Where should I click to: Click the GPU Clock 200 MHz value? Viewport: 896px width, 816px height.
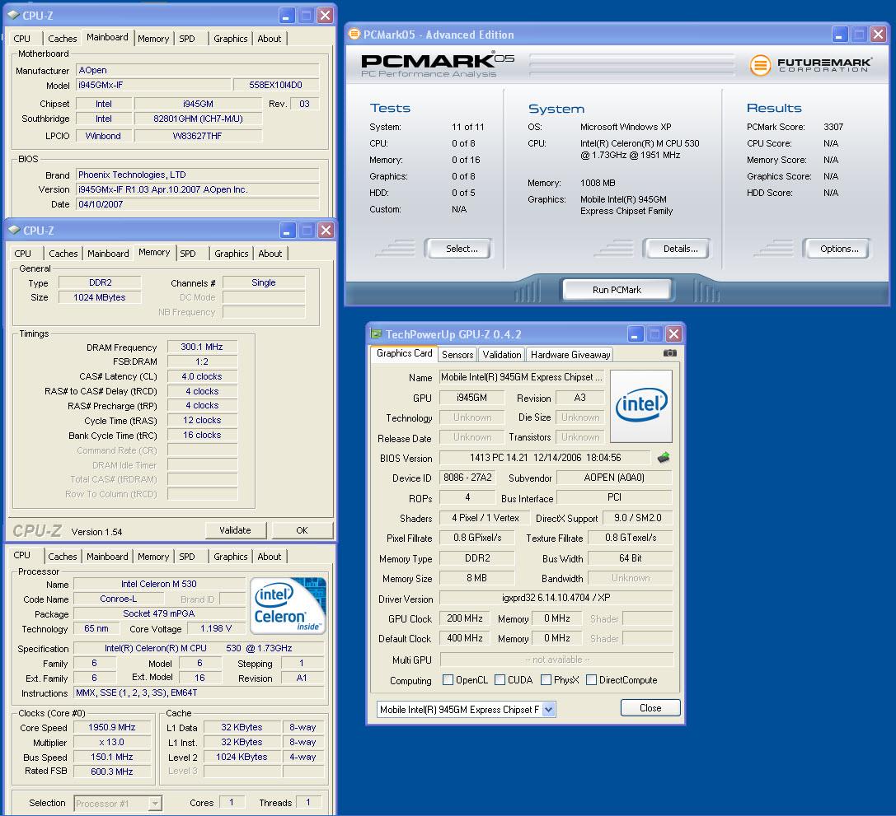tap(465, 618)
